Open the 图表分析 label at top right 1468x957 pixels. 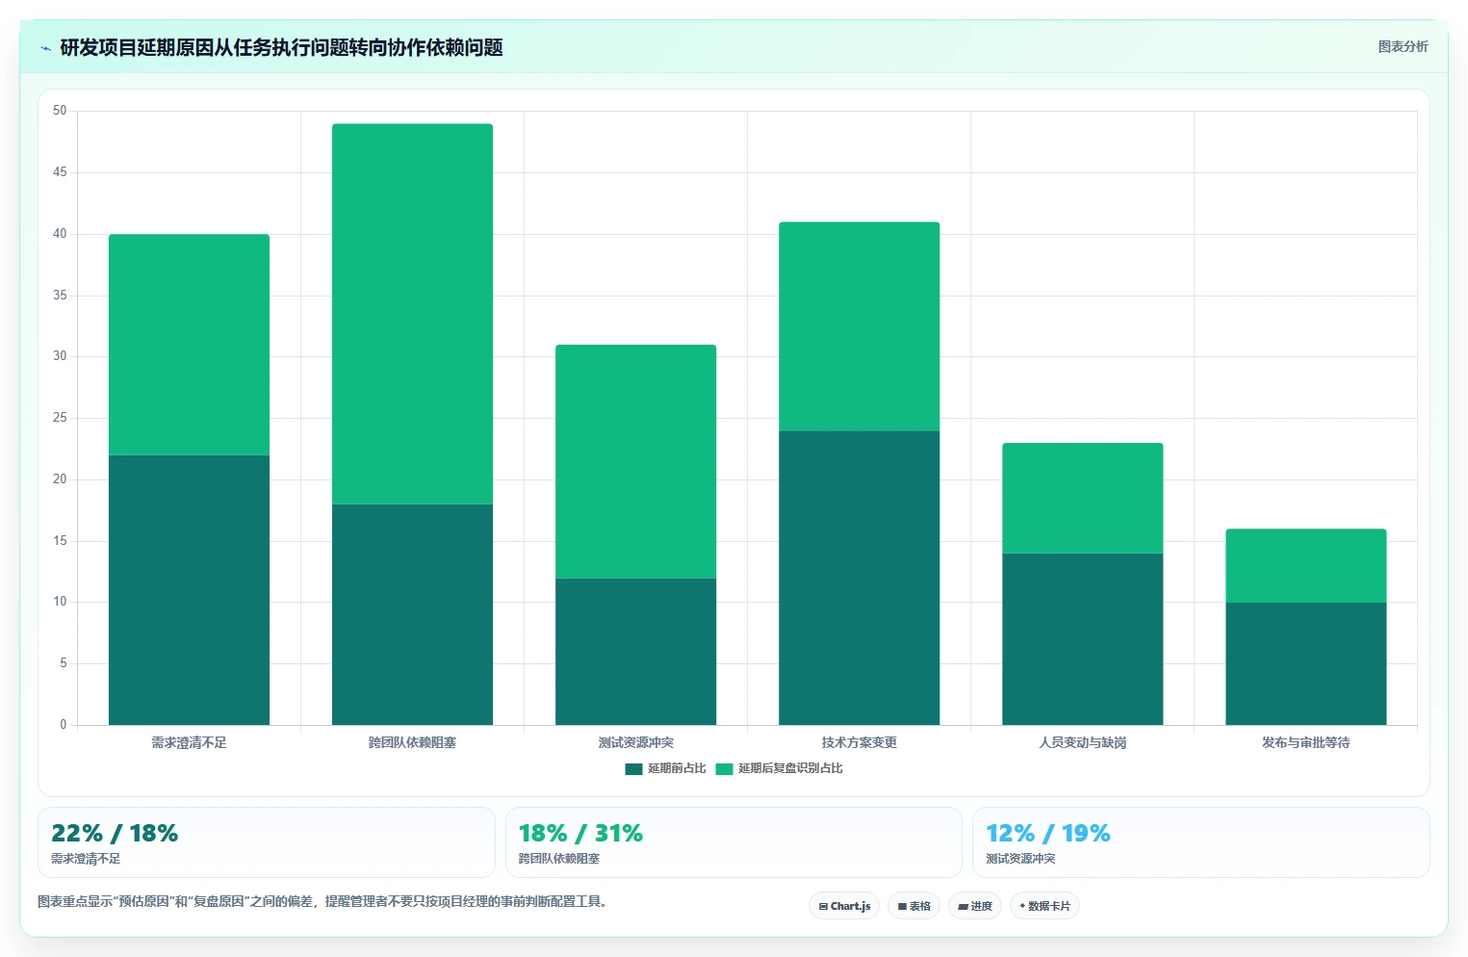(1403, 46)
